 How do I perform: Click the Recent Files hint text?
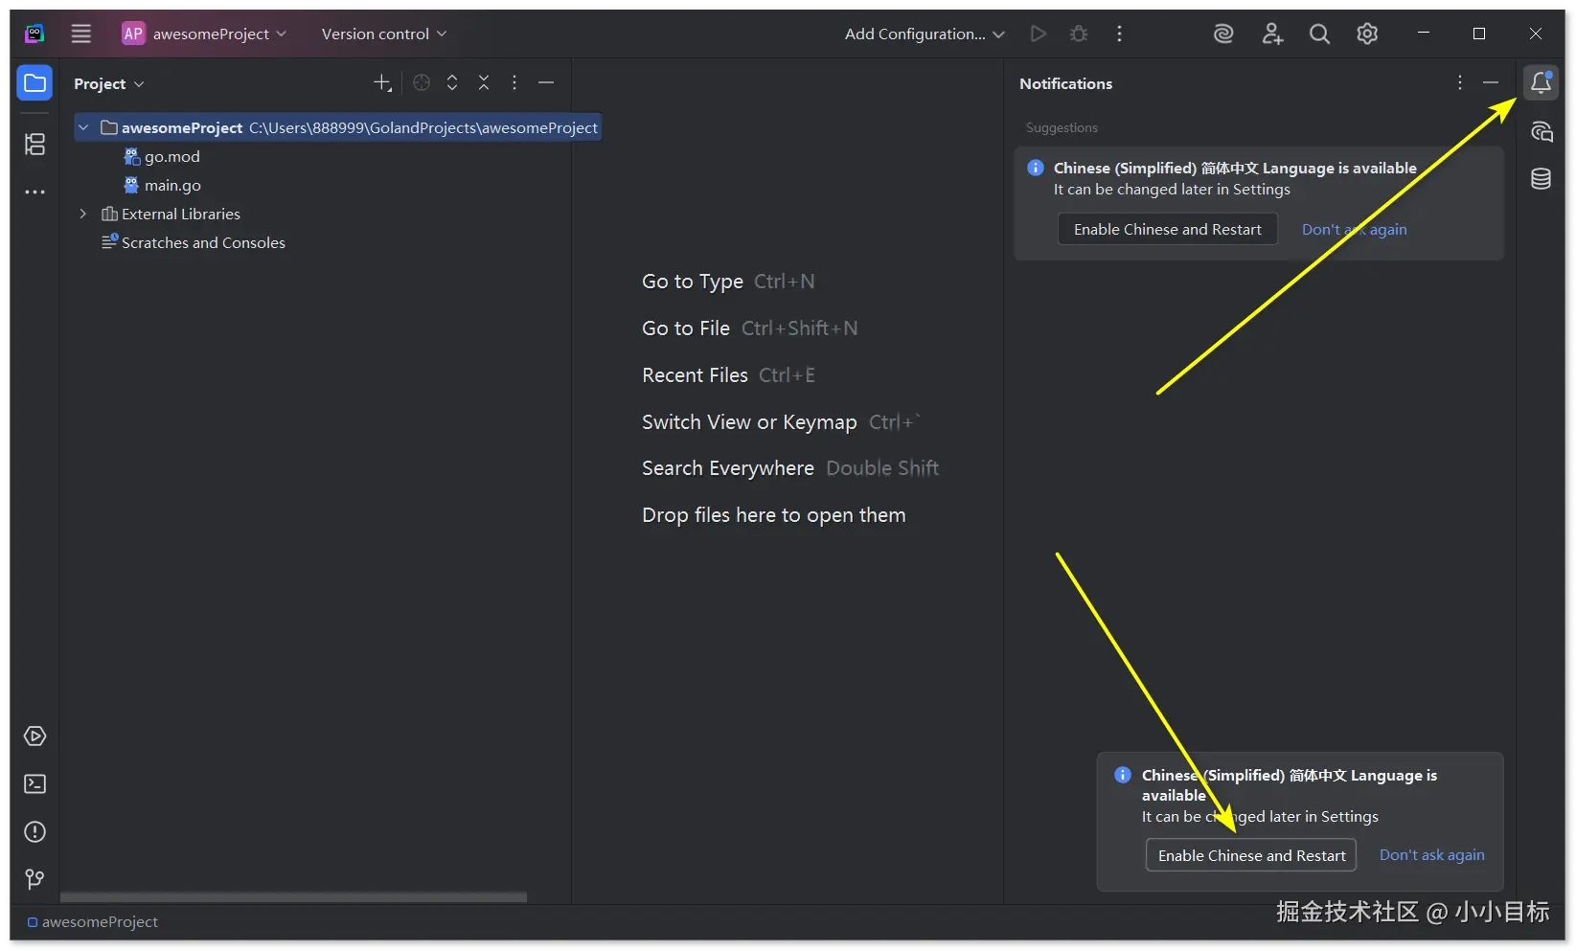pyautogui.click(x=695, y=375)
